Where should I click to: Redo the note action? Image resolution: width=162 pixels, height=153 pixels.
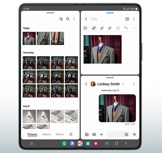point(134,28)
